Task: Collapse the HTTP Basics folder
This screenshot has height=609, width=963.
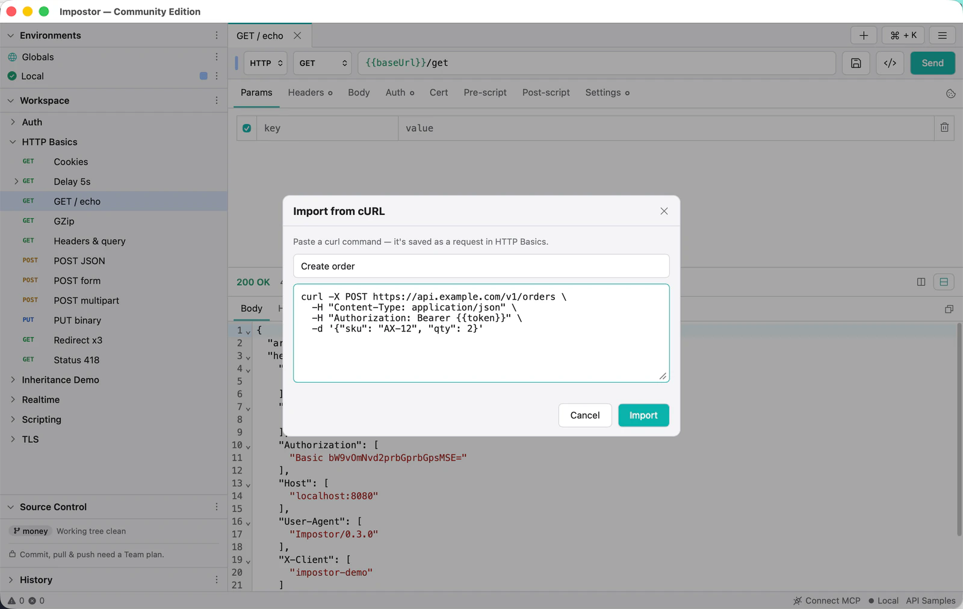Action: [x=13, y=142]
